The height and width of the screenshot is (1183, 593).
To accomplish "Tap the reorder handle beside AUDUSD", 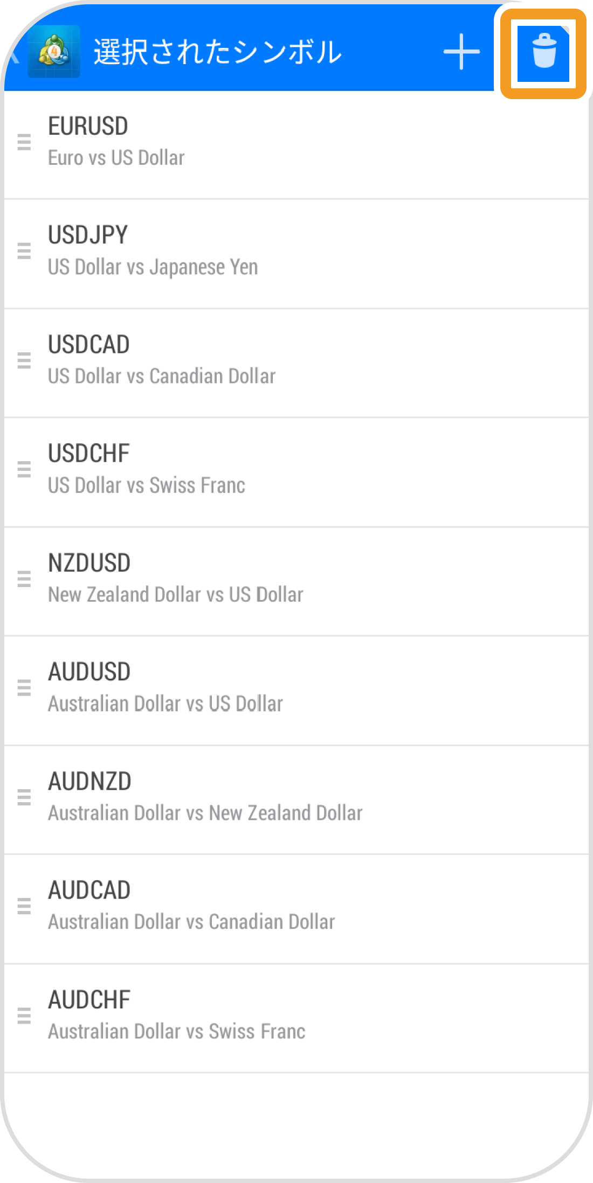I will [24, 688].
